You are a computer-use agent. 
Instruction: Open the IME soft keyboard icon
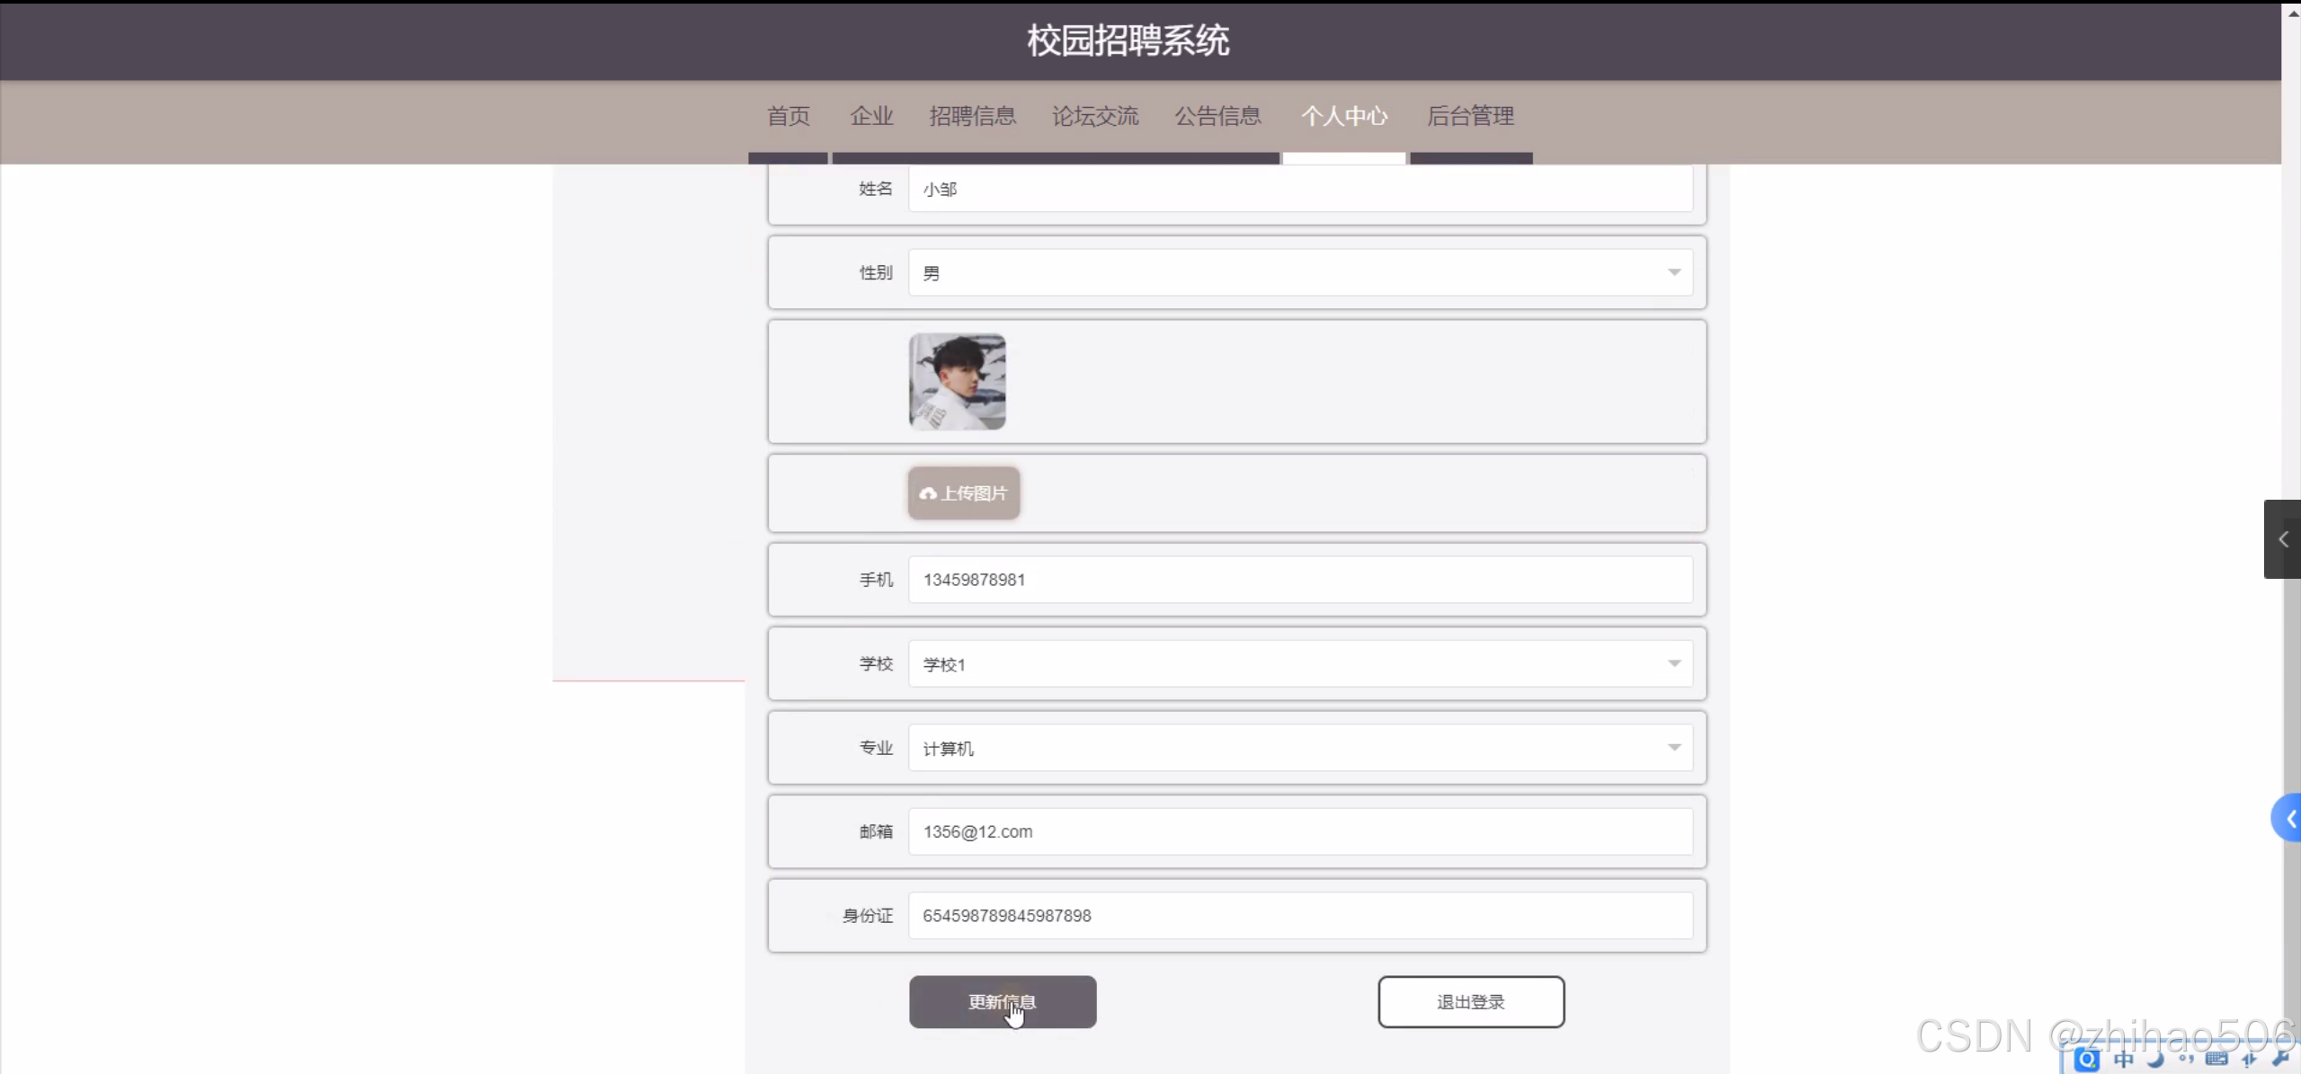[x=2216, y=1061]
